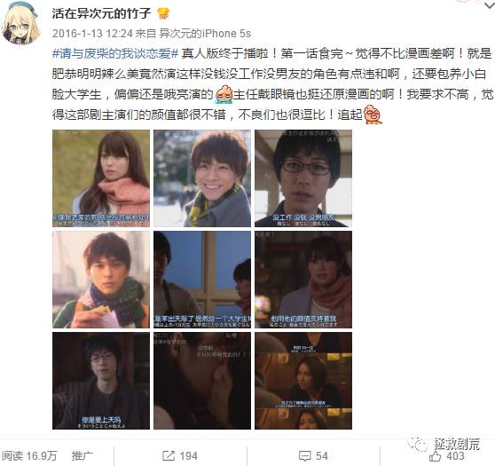Viewport: 495px width, 466px height.
Task: Click the 异次元的iPhone 5s source link
Action: [x=205, y=34]
